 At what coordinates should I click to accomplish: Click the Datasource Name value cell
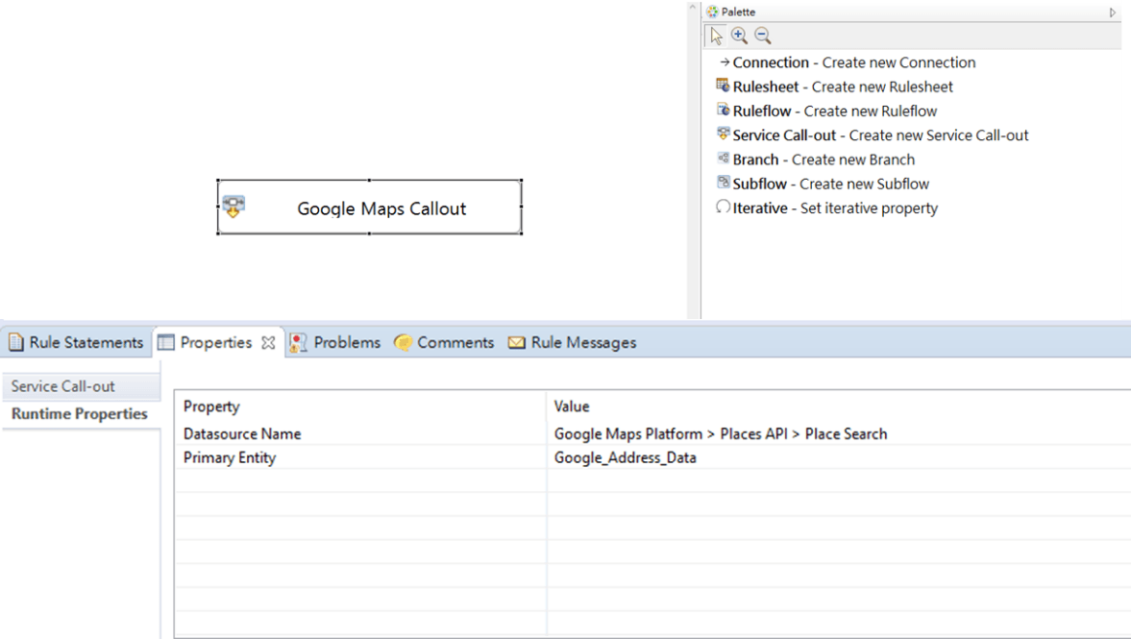tap(720, 434)
